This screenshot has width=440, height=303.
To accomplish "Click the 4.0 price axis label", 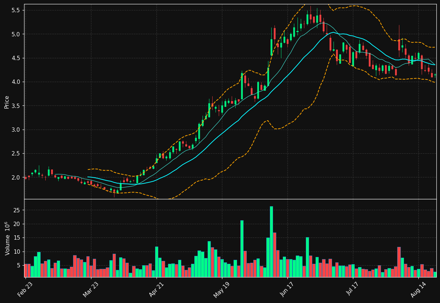I will click(x=16, y=82).
